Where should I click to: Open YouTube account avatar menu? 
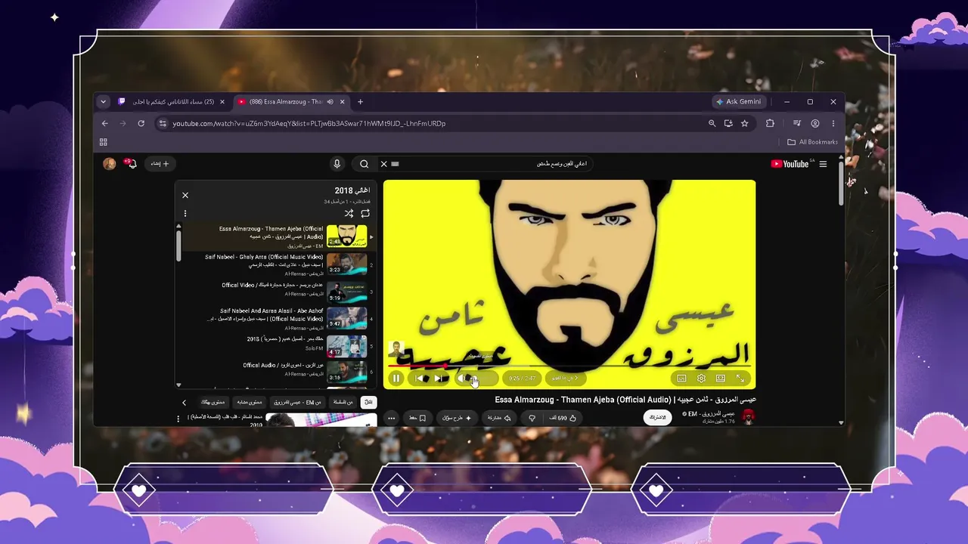click(110, 164)
